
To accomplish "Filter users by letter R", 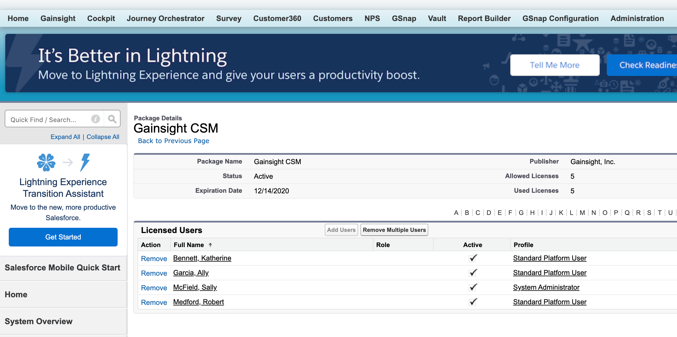I will [638, 213].
